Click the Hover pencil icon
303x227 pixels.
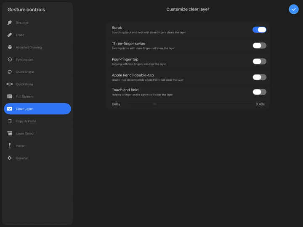10,146
